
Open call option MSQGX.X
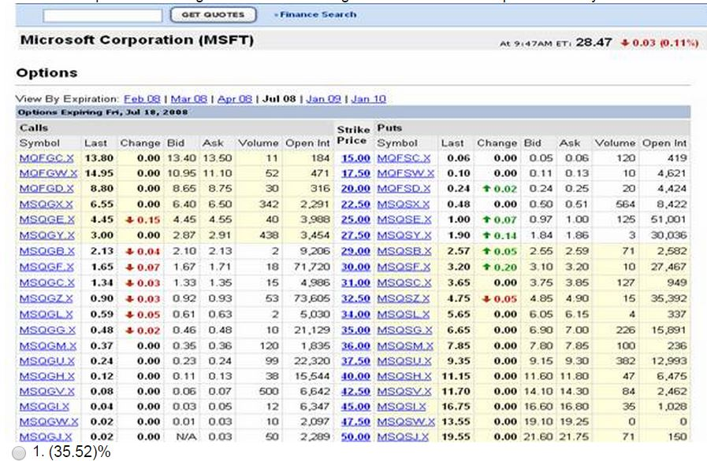(x=46, y=205)
